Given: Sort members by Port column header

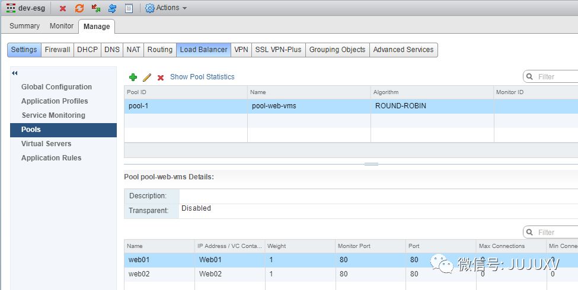Looking at the screenshot, I should pos(441,246).
